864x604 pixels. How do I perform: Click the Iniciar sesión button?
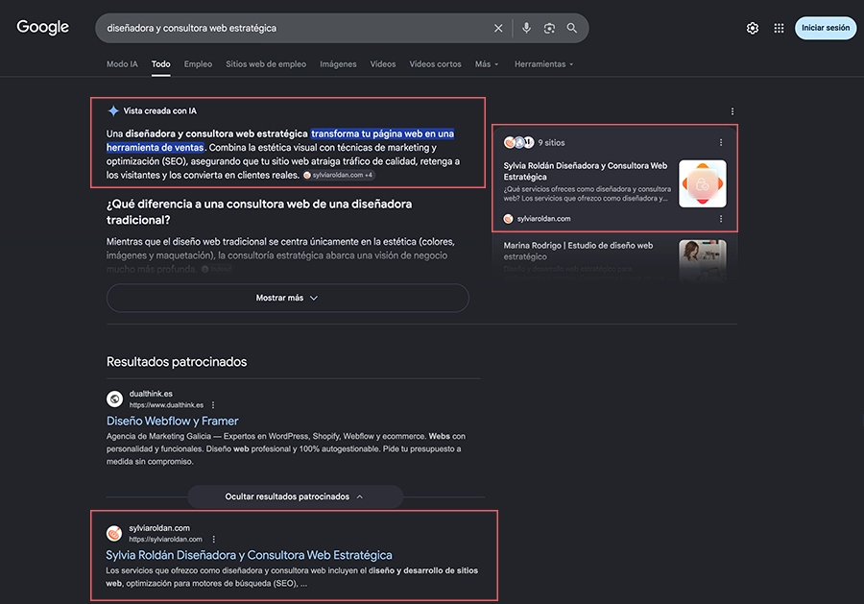pyautogui.click(x=826, y=28)
